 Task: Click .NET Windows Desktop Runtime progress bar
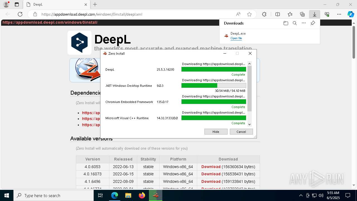[x=214, y=85]
